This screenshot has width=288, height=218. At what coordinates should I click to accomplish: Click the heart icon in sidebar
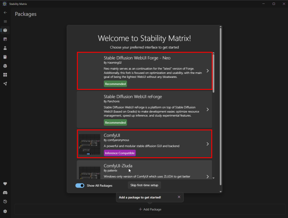pos(5,184)
